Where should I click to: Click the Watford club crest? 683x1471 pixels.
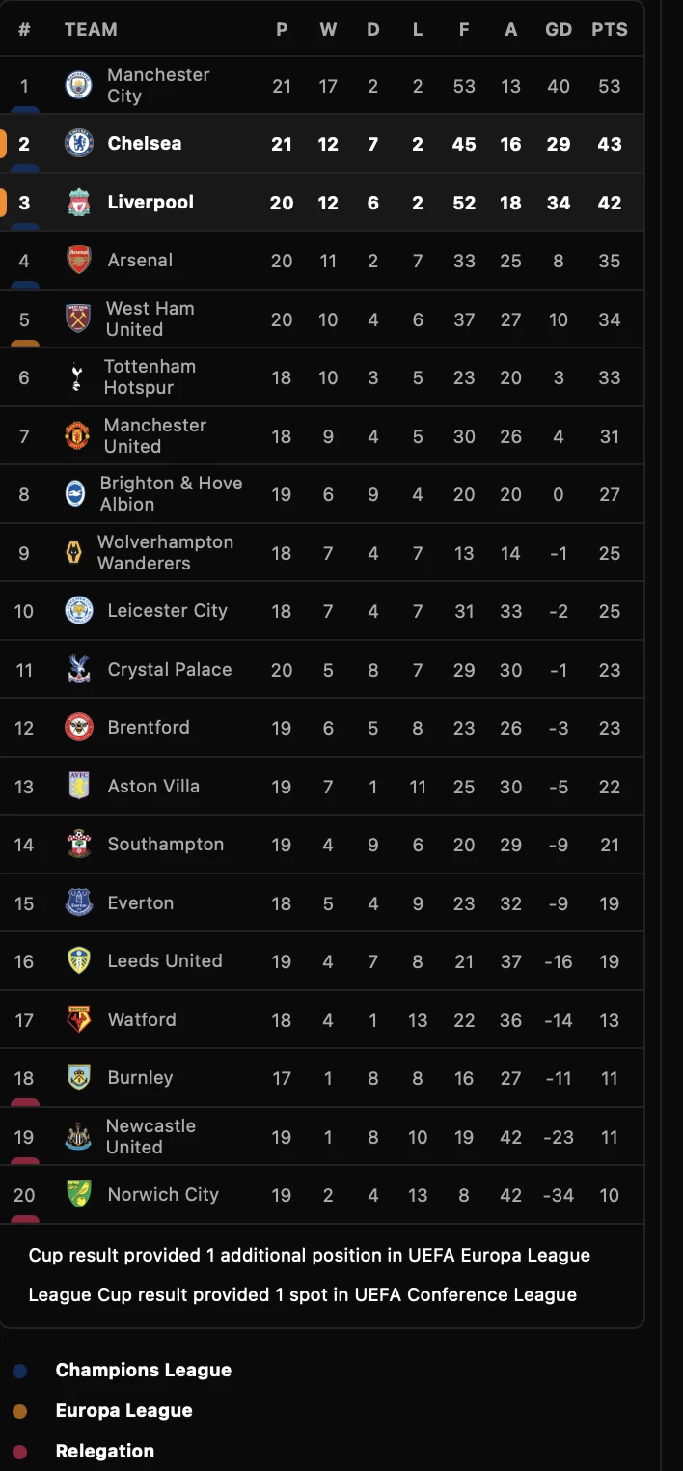(x=78, y=1019)
